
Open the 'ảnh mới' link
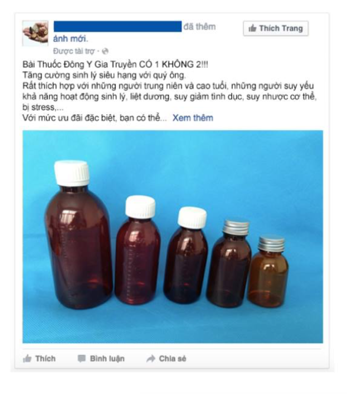click(71, 38)
